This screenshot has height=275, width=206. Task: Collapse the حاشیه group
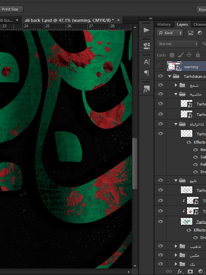tap(176, 94)
